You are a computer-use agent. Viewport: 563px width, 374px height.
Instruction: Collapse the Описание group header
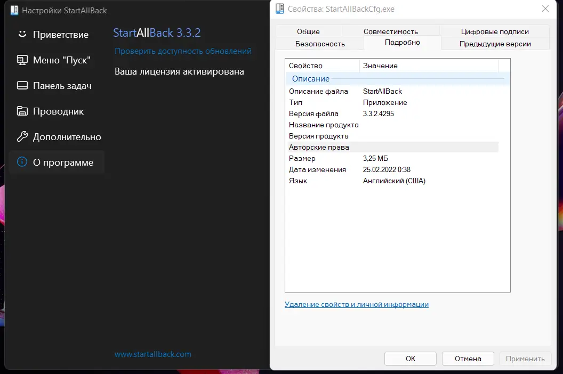[x=398, y=79]
